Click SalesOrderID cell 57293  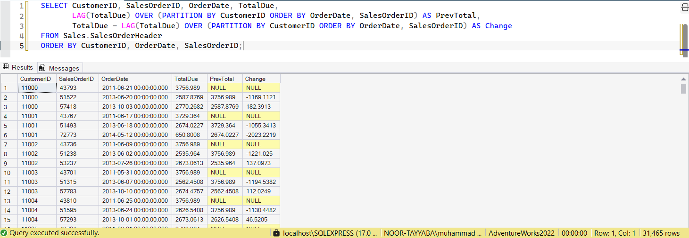pos(77,220)
